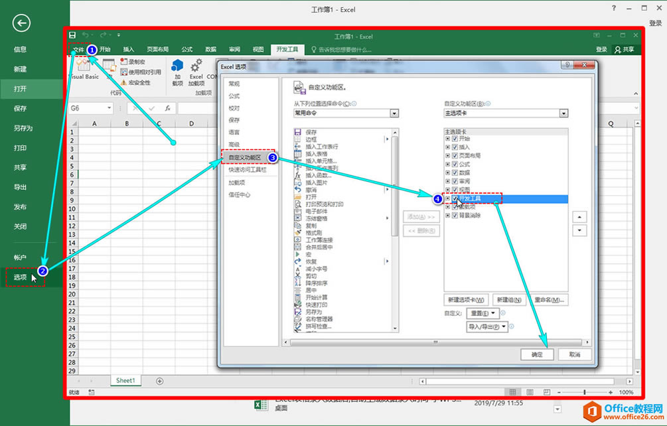The height and width of the screenshot is (426, 667).
Task: Click the Excel 加载项 gears icon
Action: click(x=196, y=66)
